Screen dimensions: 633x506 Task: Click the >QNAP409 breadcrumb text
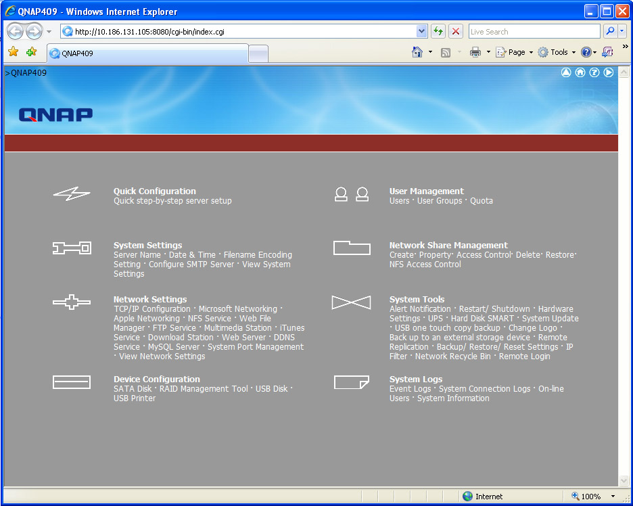click(x=26, y=72)
